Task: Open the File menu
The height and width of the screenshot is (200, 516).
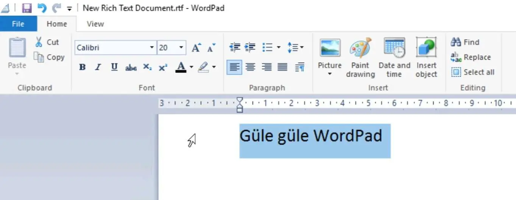Action: (18, 24)
